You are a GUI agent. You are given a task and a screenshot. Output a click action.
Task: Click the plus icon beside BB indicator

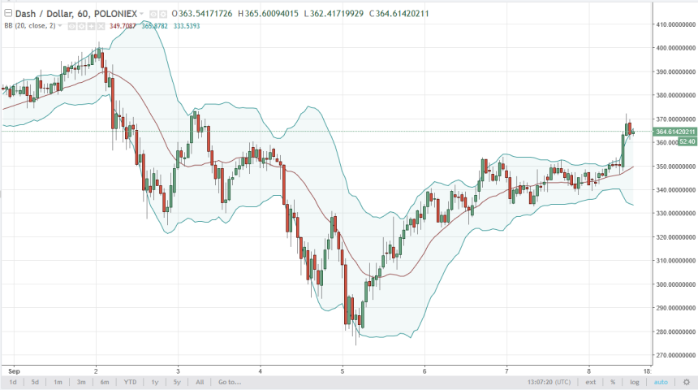pyautogui.click(x=91, y=27)
